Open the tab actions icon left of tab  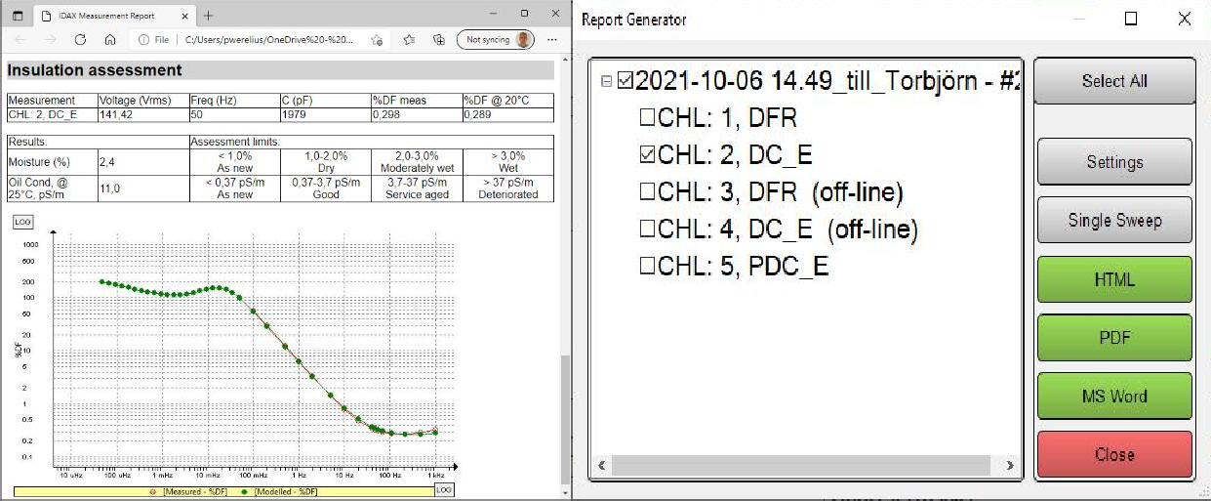(x=17, y=15)
